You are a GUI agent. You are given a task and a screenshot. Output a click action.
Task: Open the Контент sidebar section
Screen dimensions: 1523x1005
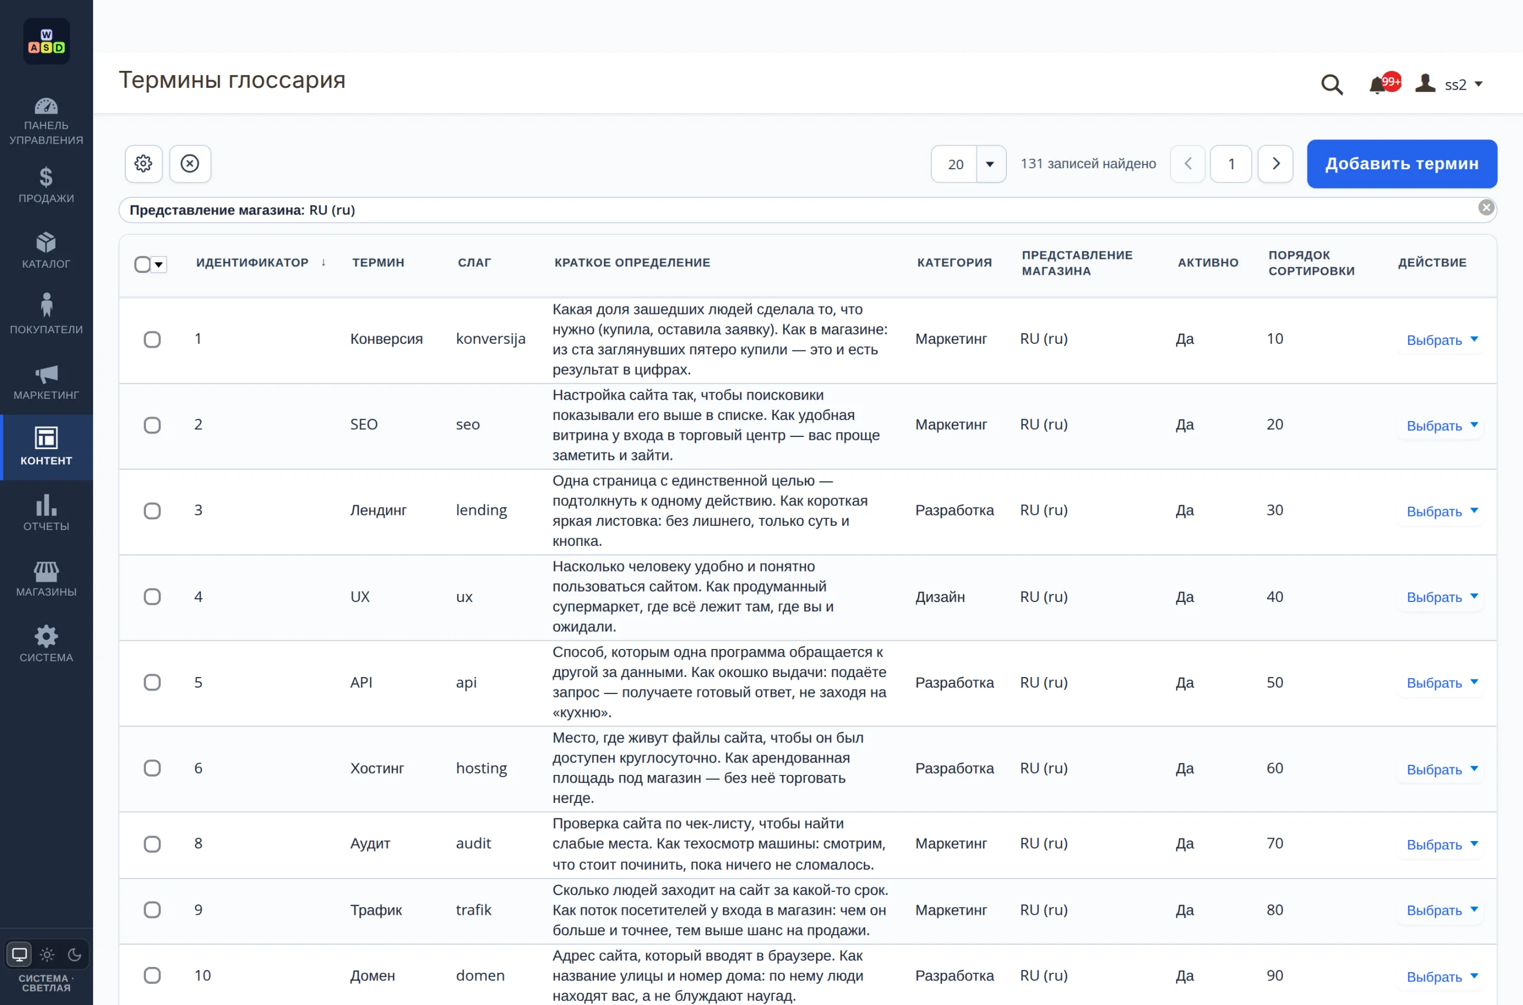tap(46, 447)
